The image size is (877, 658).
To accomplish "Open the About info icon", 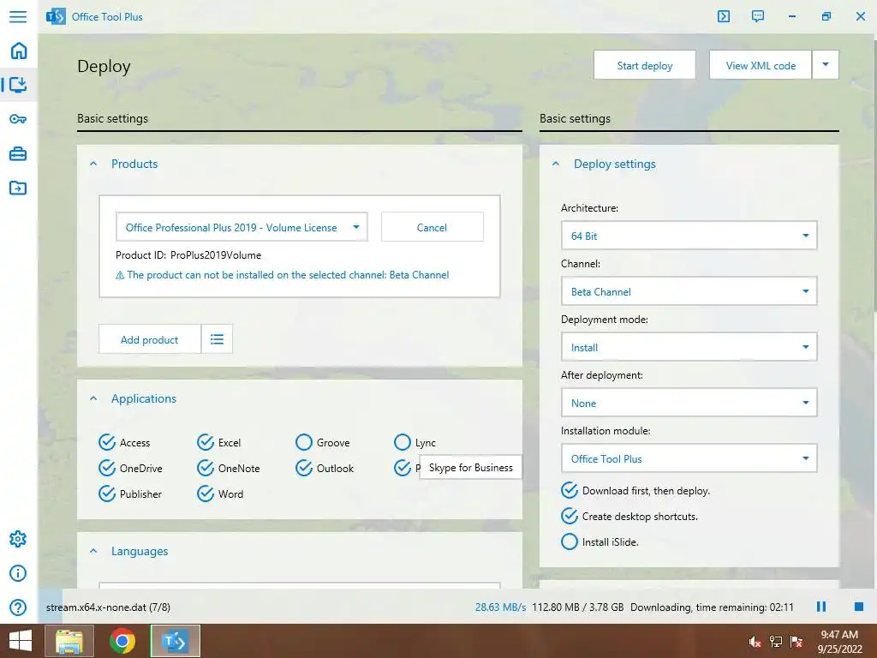I will 18,573.
